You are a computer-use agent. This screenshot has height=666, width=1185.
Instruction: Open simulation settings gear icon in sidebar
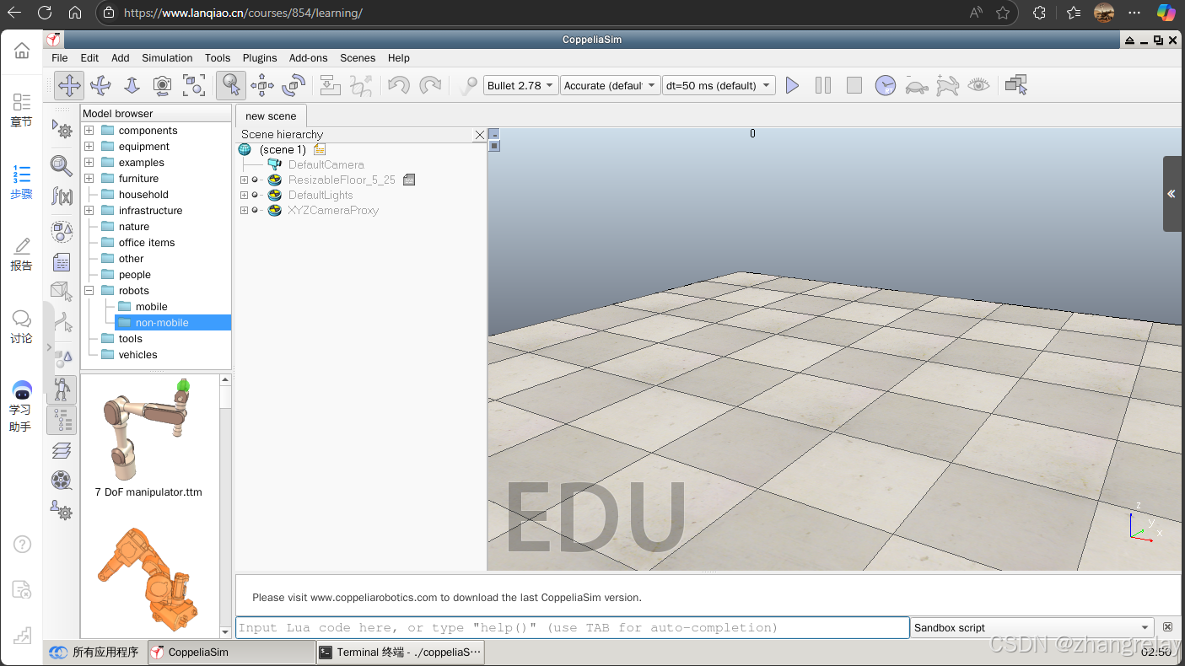(x=62, y=129)
